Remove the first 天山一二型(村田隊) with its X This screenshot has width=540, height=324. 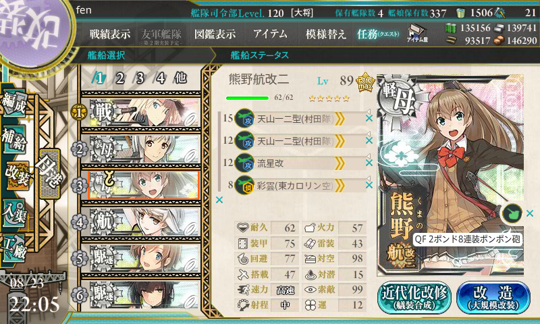[369, 118]
